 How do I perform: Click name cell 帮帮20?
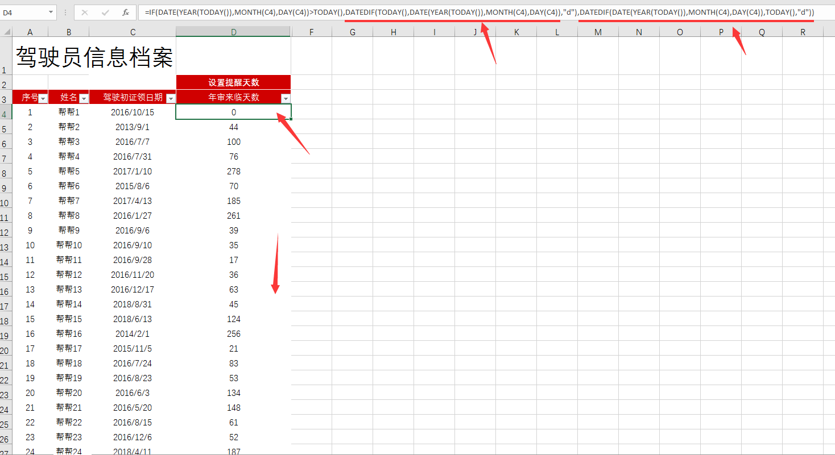click(x=69, y=393)
